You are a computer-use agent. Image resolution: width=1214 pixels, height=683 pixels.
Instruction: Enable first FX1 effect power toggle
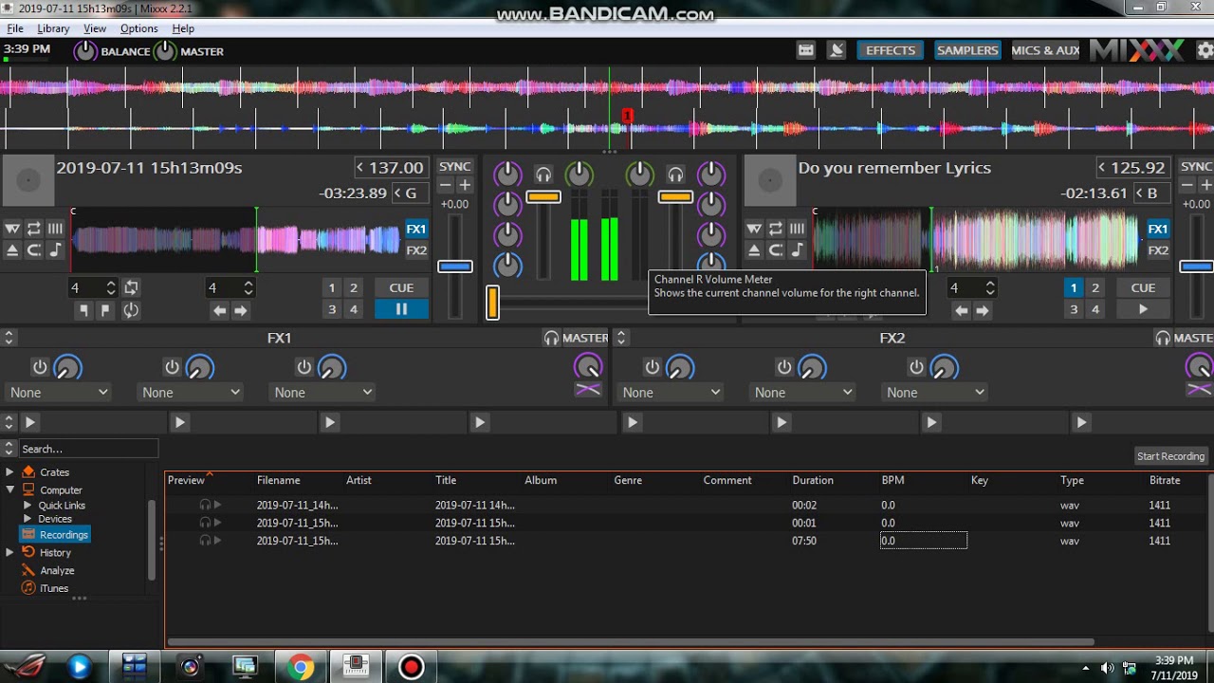(40, 366)
